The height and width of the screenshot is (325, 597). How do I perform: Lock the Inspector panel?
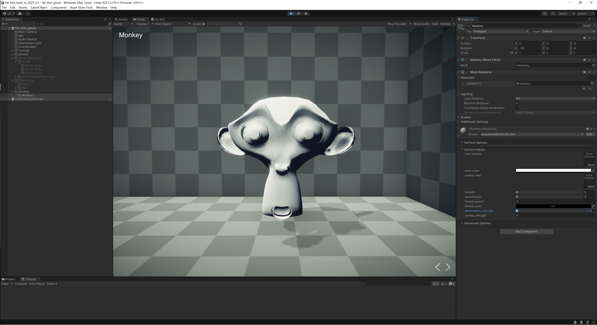click(589, 19)
